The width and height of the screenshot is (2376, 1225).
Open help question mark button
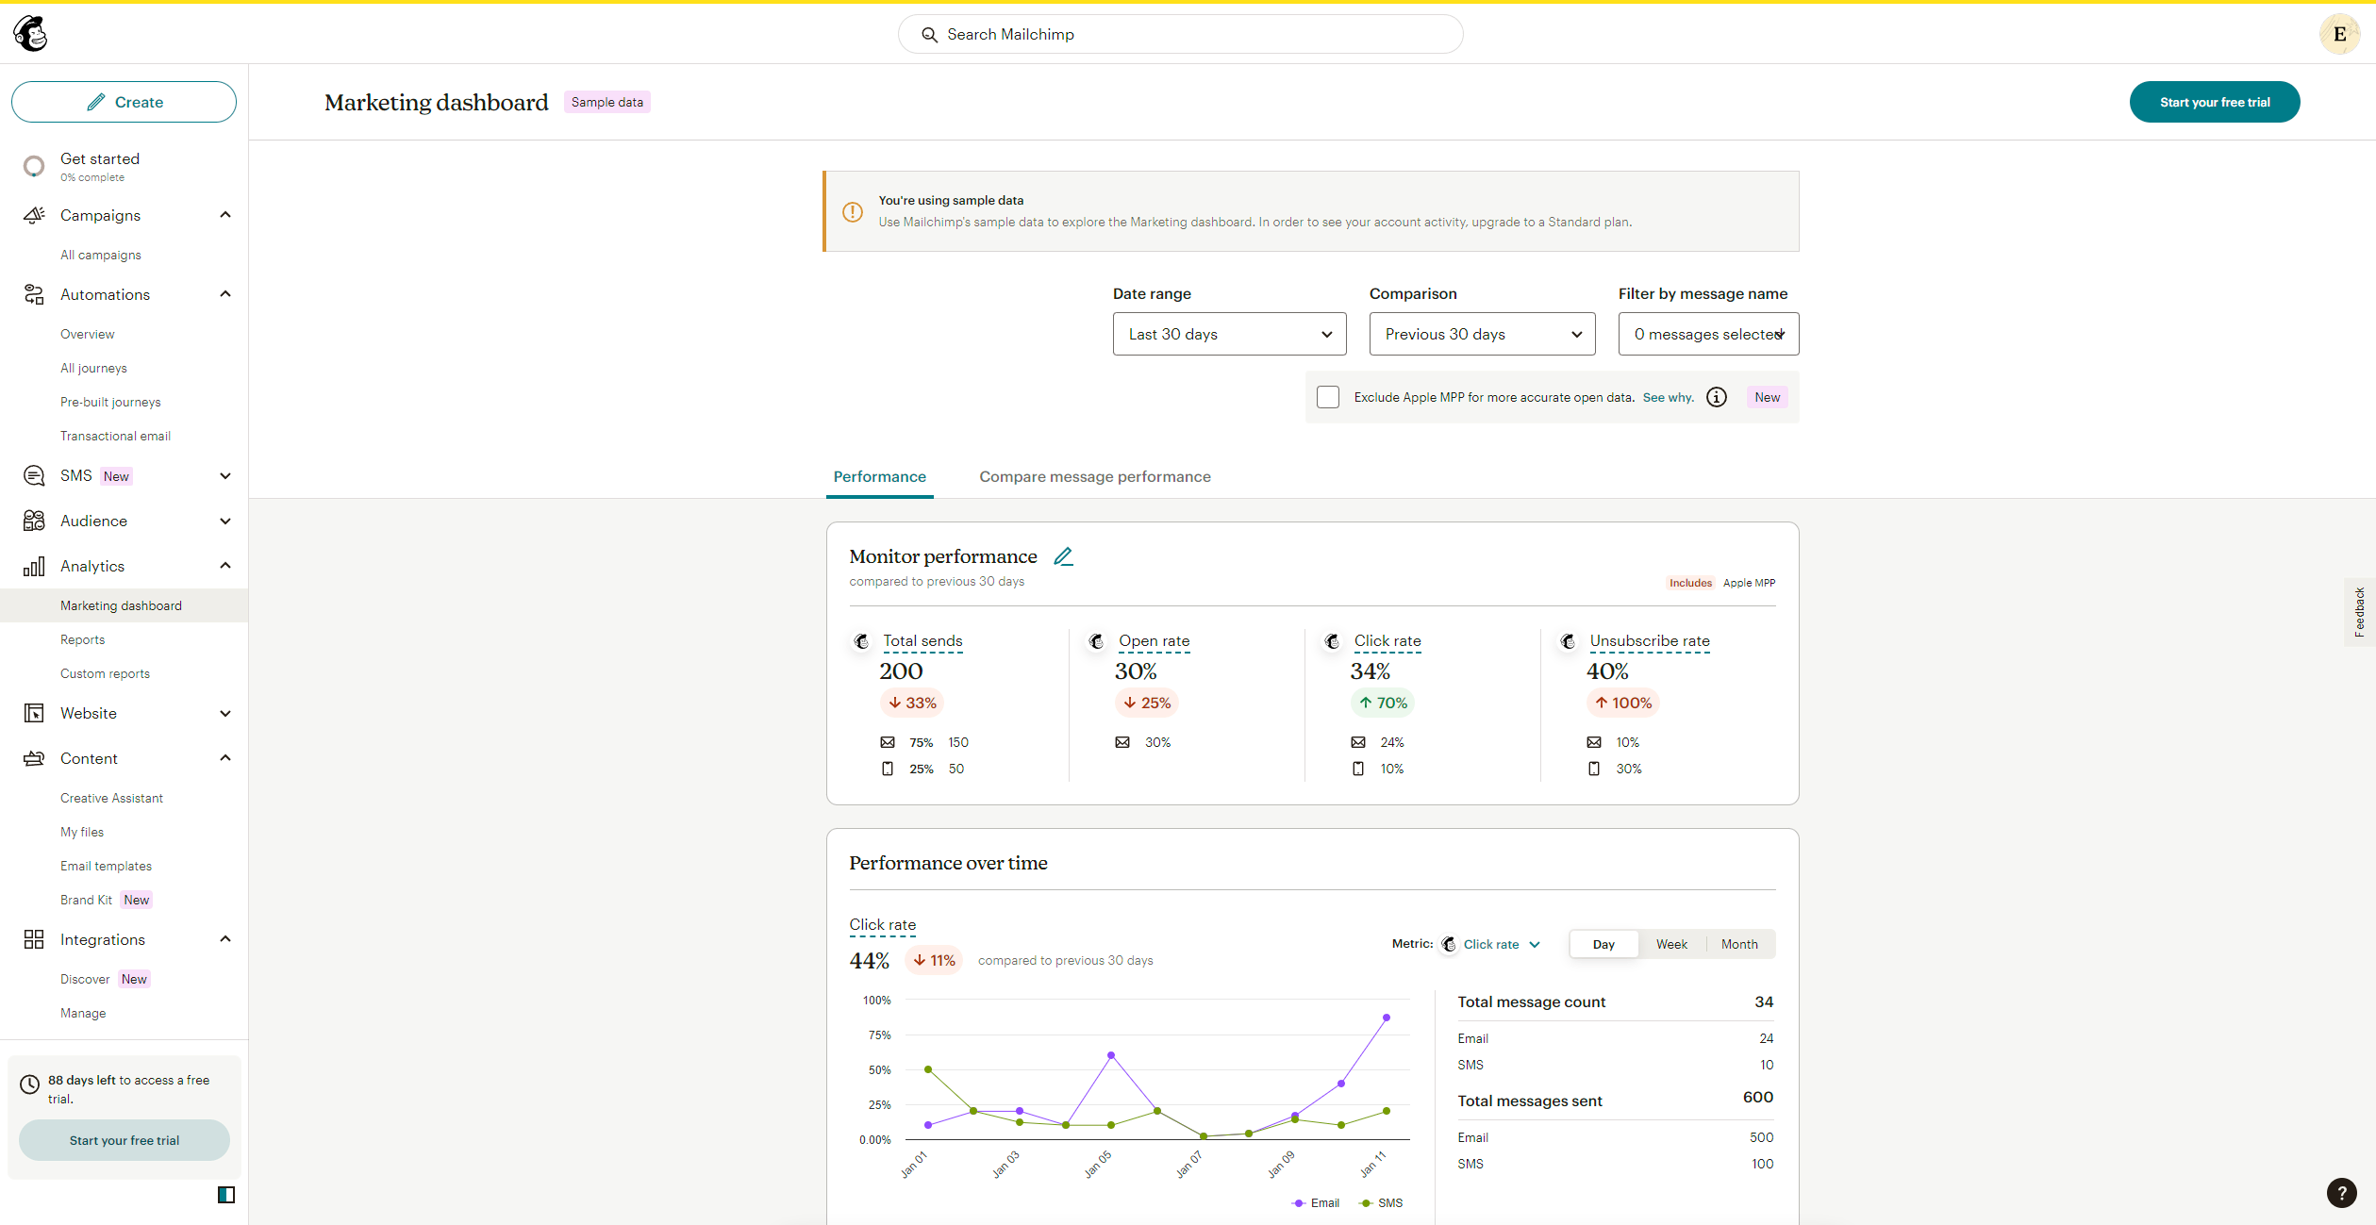(x=2341, y=1192)
